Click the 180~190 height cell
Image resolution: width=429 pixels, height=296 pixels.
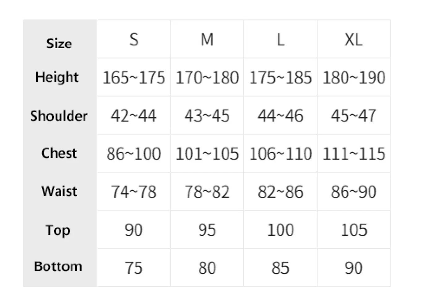point(354,78)
